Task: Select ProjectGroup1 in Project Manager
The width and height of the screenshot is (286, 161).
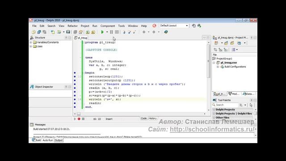Action: click(224, 59)
